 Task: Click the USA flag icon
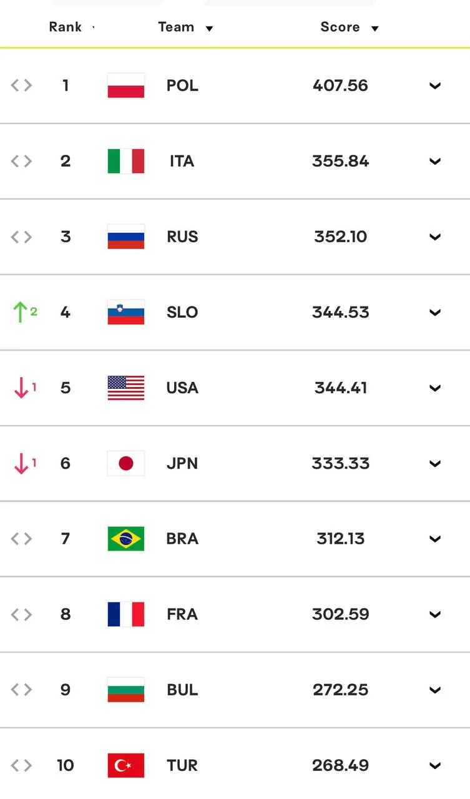(126, 388)
